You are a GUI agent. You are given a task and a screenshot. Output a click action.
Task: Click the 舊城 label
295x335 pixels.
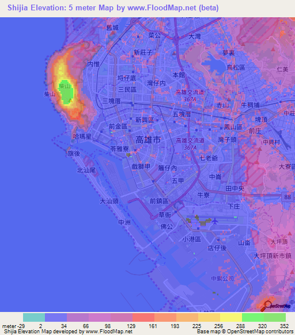pos(112,28)
